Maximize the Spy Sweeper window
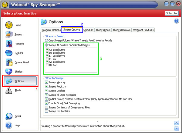182x133 pixels. tap(172, 4)
